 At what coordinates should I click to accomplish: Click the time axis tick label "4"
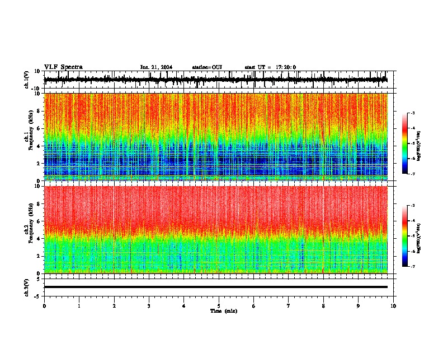click(184, 306)
